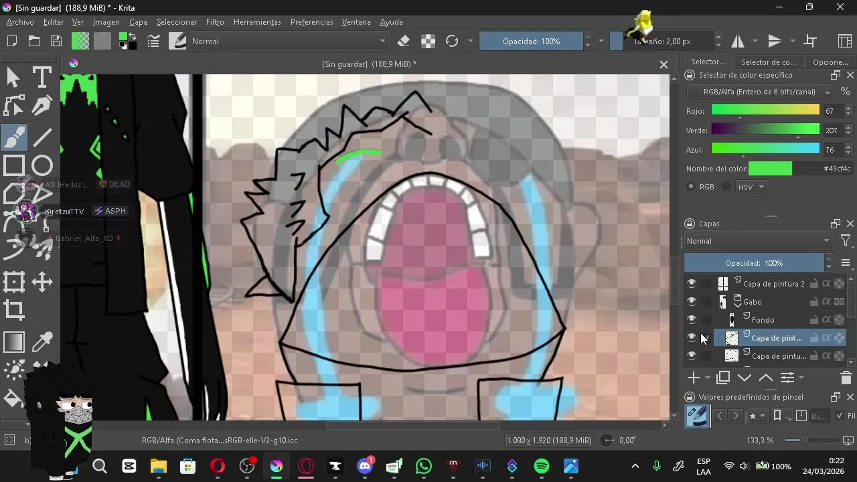The width and height of the screenshot is (857, 482).
Task: Select the Calligraphy tool
Action: [42, 106]
